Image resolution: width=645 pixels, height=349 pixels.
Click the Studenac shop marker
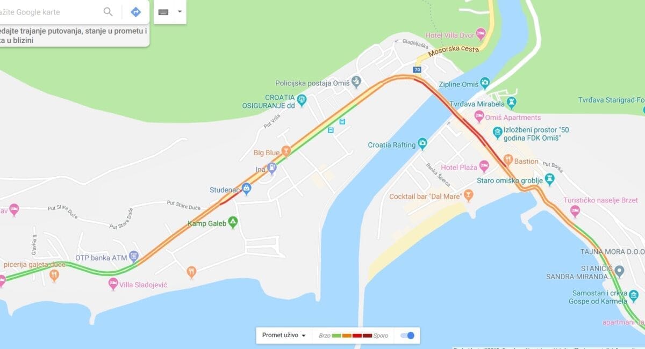pos(246,188)
